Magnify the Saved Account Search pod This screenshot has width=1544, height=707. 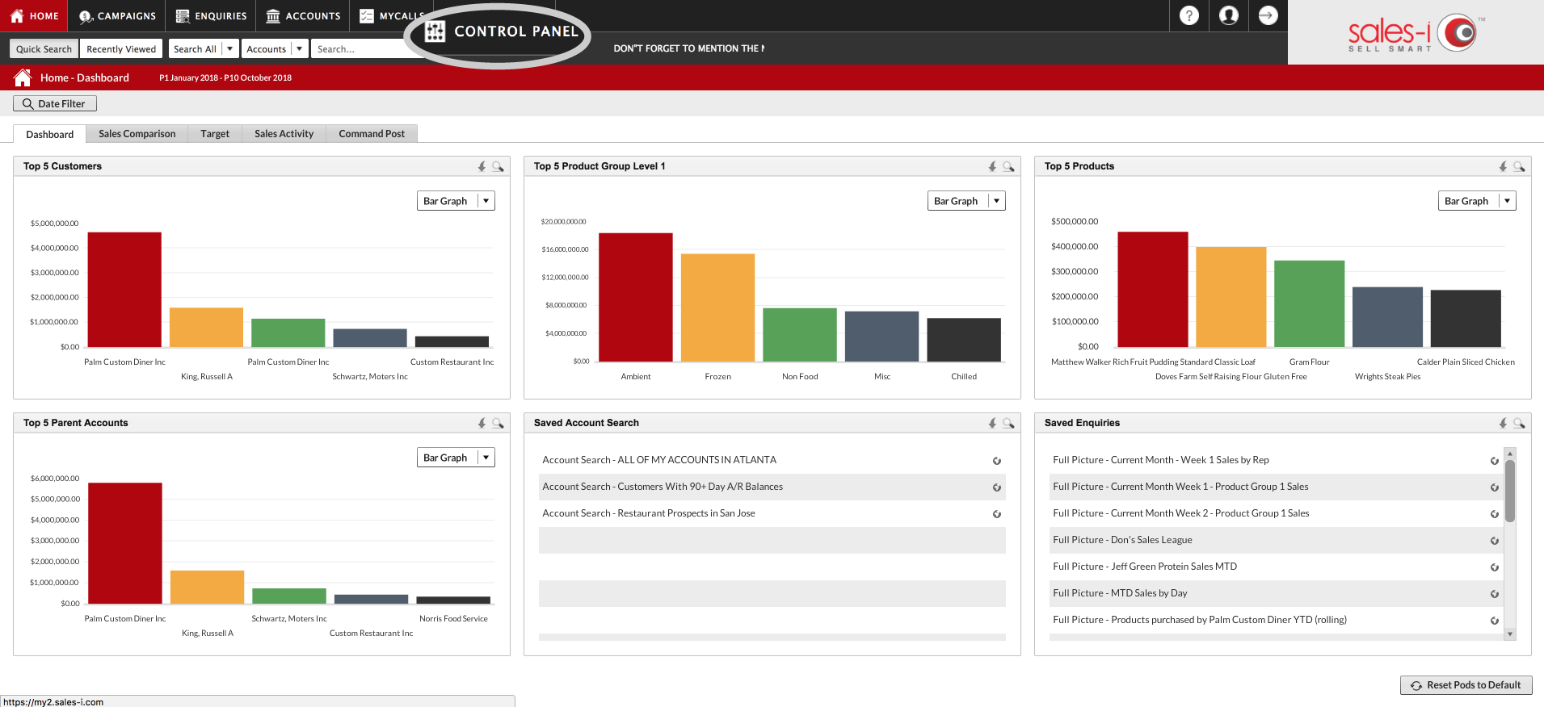point(1008,423)
